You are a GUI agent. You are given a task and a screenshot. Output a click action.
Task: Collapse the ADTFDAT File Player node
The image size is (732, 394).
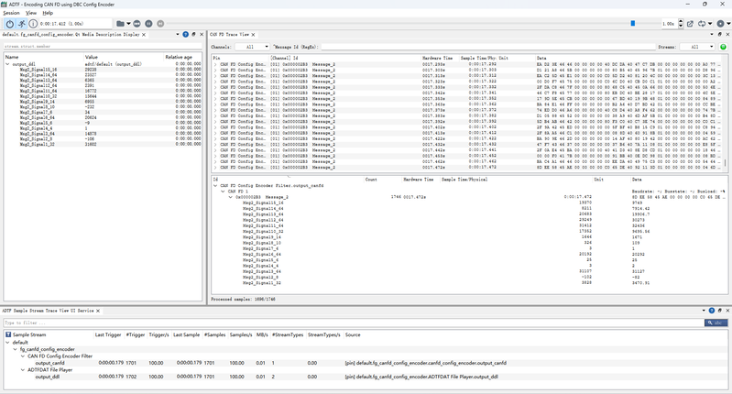(22, 370)
